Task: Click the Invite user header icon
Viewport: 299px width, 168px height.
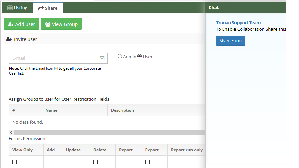Action: (9, 39)
